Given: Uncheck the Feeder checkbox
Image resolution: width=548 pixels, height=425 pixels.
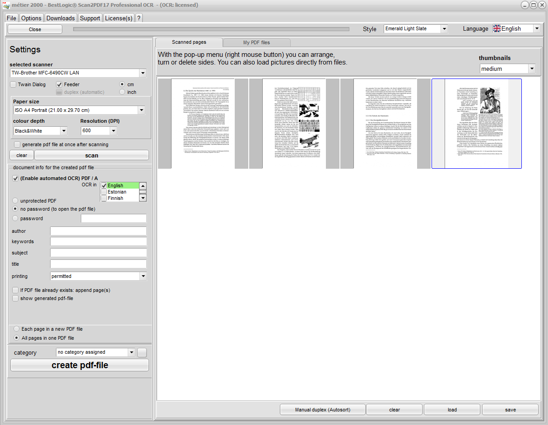Looking at the screenshot, I should click(60, 84).
